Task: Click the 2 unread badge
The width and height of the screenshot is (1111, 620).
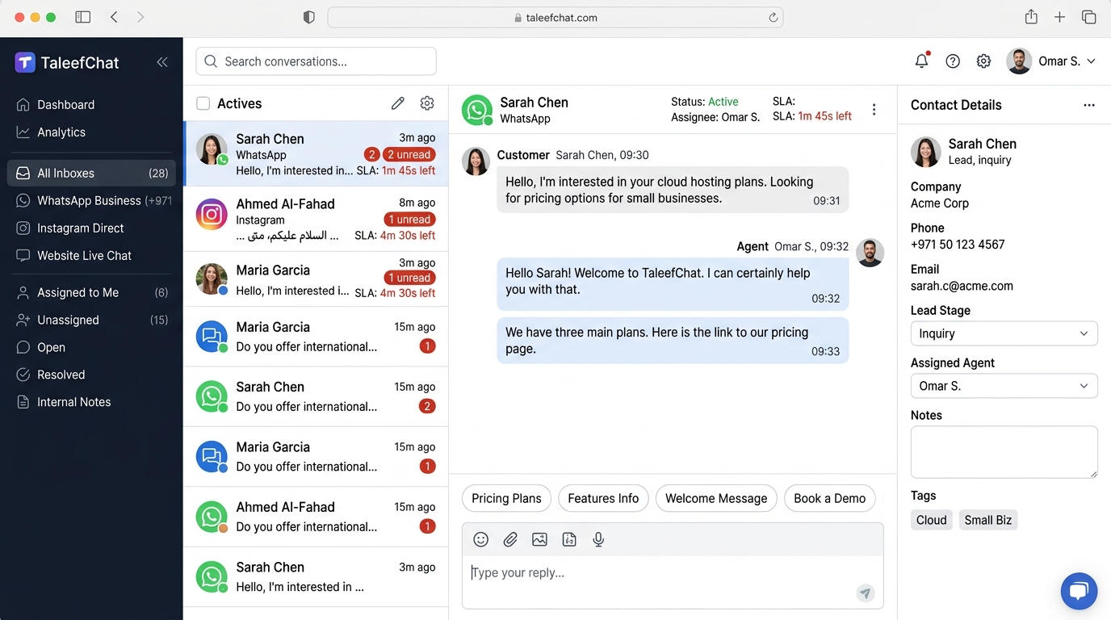Action: click(409, 154)
